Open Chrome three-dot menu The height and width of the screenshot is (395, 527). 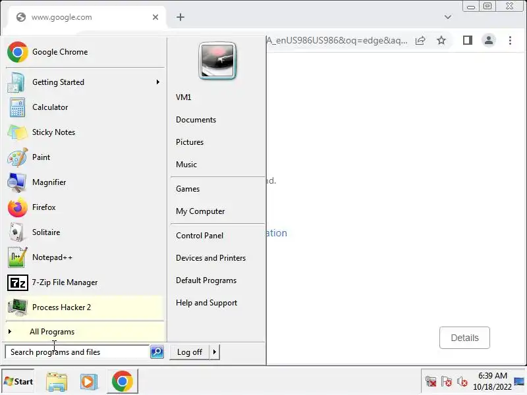click(510, 40)
